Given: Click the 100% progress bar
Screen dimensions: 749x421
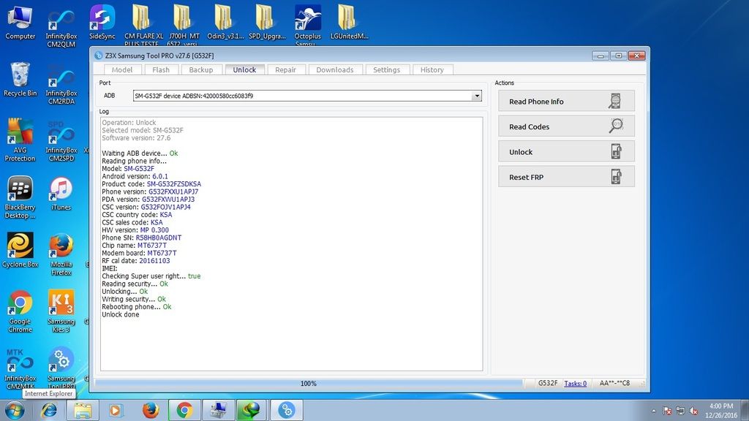Looking at the screenshot, I should pos(309,383).
